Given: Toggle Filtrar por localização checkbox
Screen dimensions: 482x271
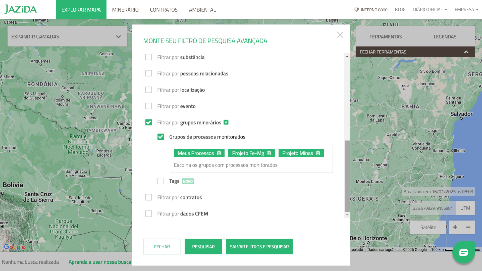Looking at the screenshot, I should [148, 90].
